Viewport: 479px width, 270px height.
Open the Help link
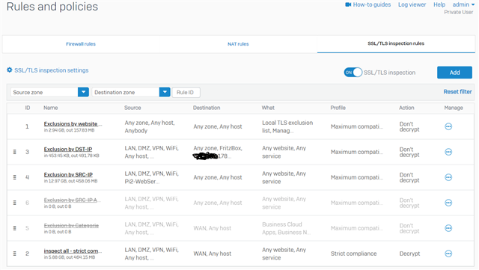(x=439, y=4)
